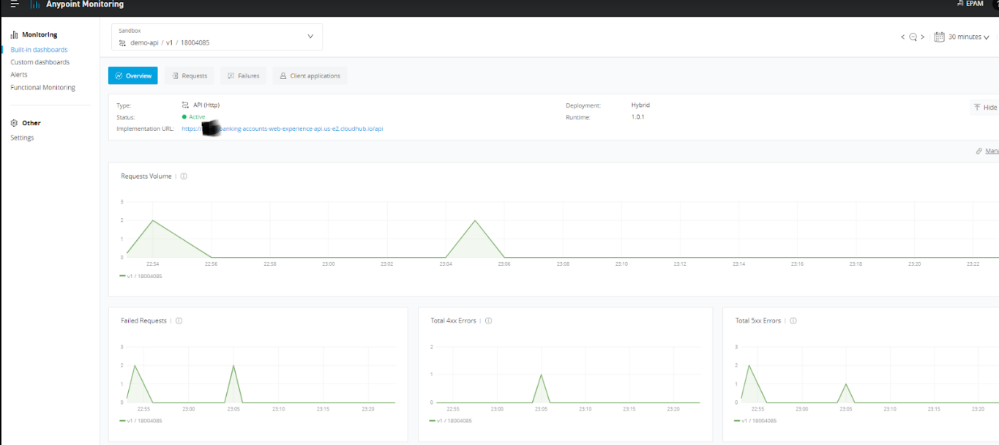Go to Custom dashboards in sidebar

(x=40, y=62)
